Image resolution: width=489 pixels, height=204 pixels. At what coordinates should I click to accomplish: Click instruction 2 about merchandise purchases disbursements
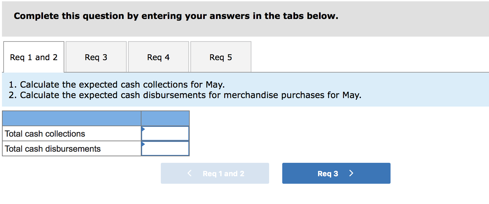click(185, 95)
